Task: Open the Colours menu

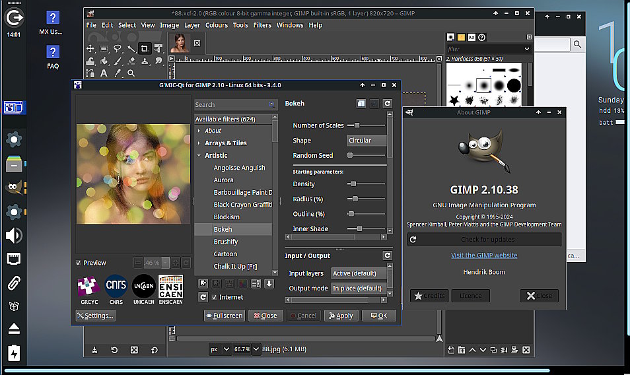Action: pyautogui.click(x=216, y=25)
